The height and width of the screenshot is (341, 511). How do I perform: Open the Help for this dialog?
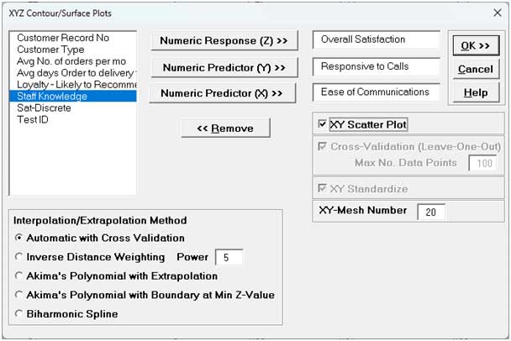[476, 93]
